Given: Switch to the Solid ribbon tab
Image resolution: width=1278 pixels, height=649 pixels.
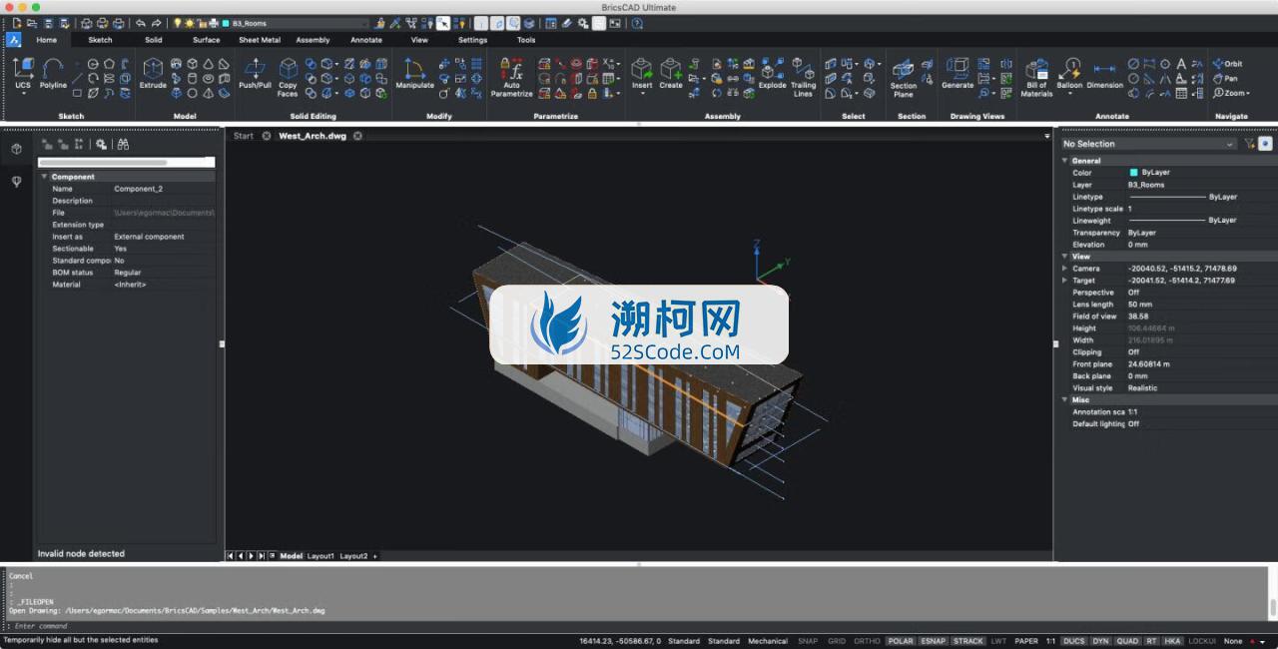Looking at the screenshot, I should [x=153, y=40].
